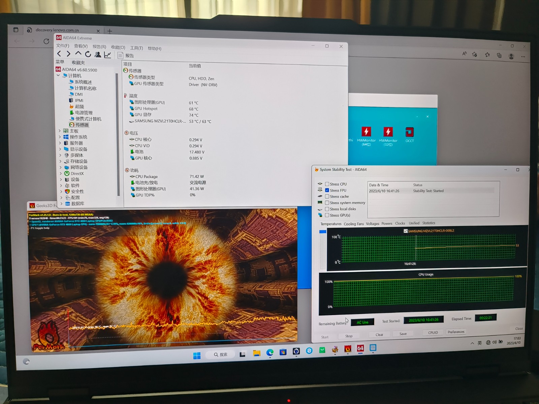Click the AIDA64 tree vertical scrollbar
Image resolution: width=539 pixels, height=404 pixels.
coord(118,135)
